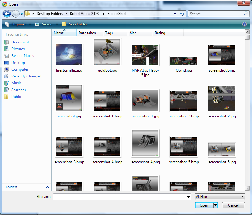The width and height of the screenshot is (252, 215).
Task: Select the screenshot_1.jpg thumbnail
Action: (x=145, y=100)
